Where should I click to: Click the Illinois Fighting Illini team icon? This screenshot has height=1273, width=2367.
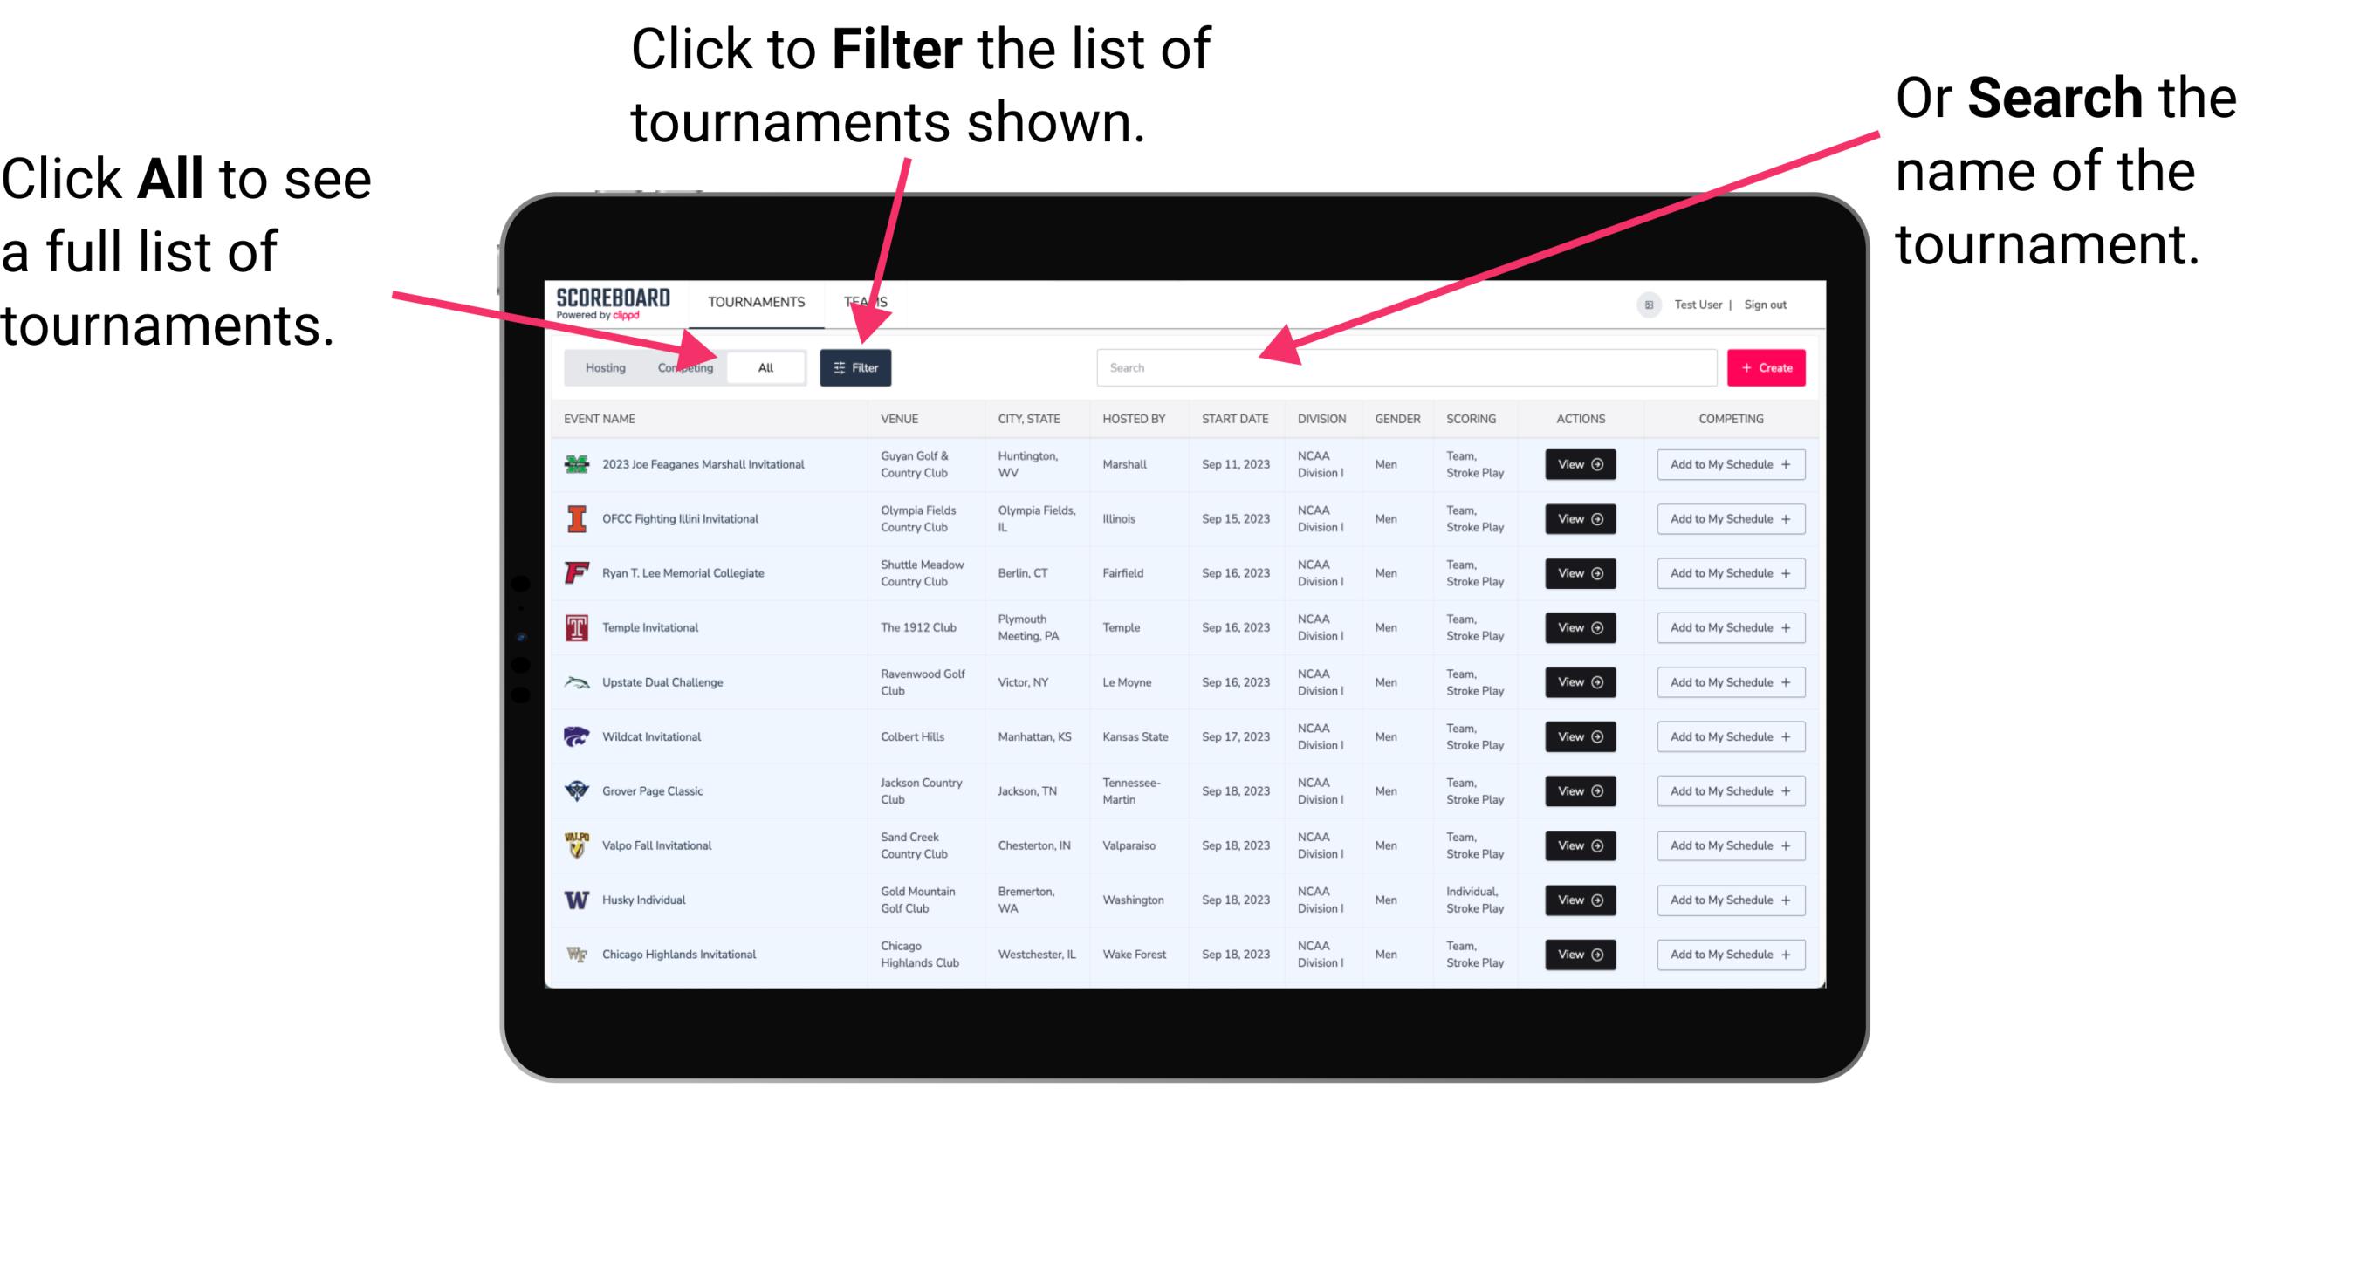[575, 519]
